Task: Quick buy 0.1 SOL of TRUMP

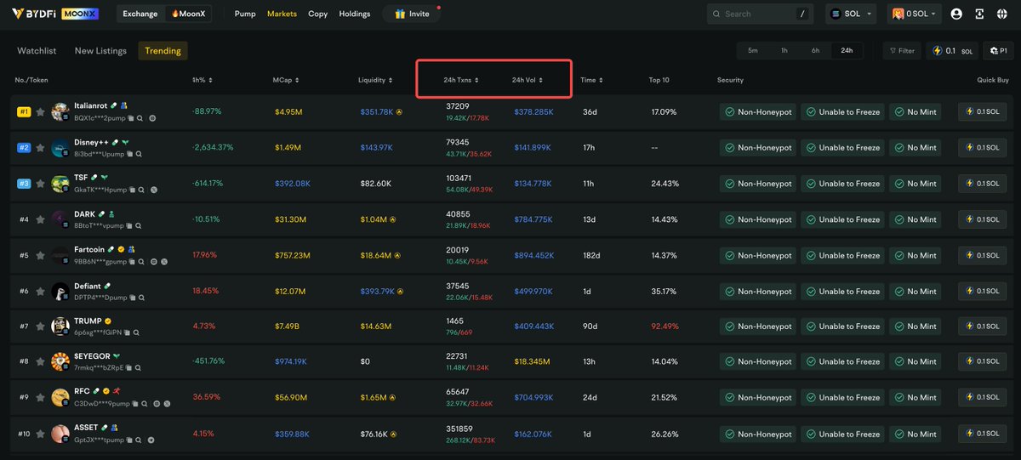Action: coord(981,327)
